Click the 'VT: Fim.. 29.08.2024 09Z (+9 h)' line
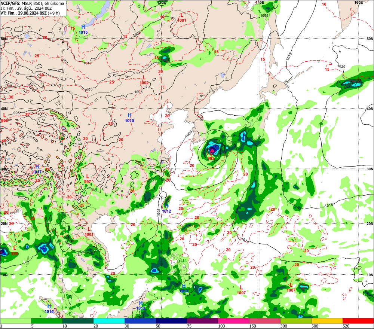 [x=30, y=13]
